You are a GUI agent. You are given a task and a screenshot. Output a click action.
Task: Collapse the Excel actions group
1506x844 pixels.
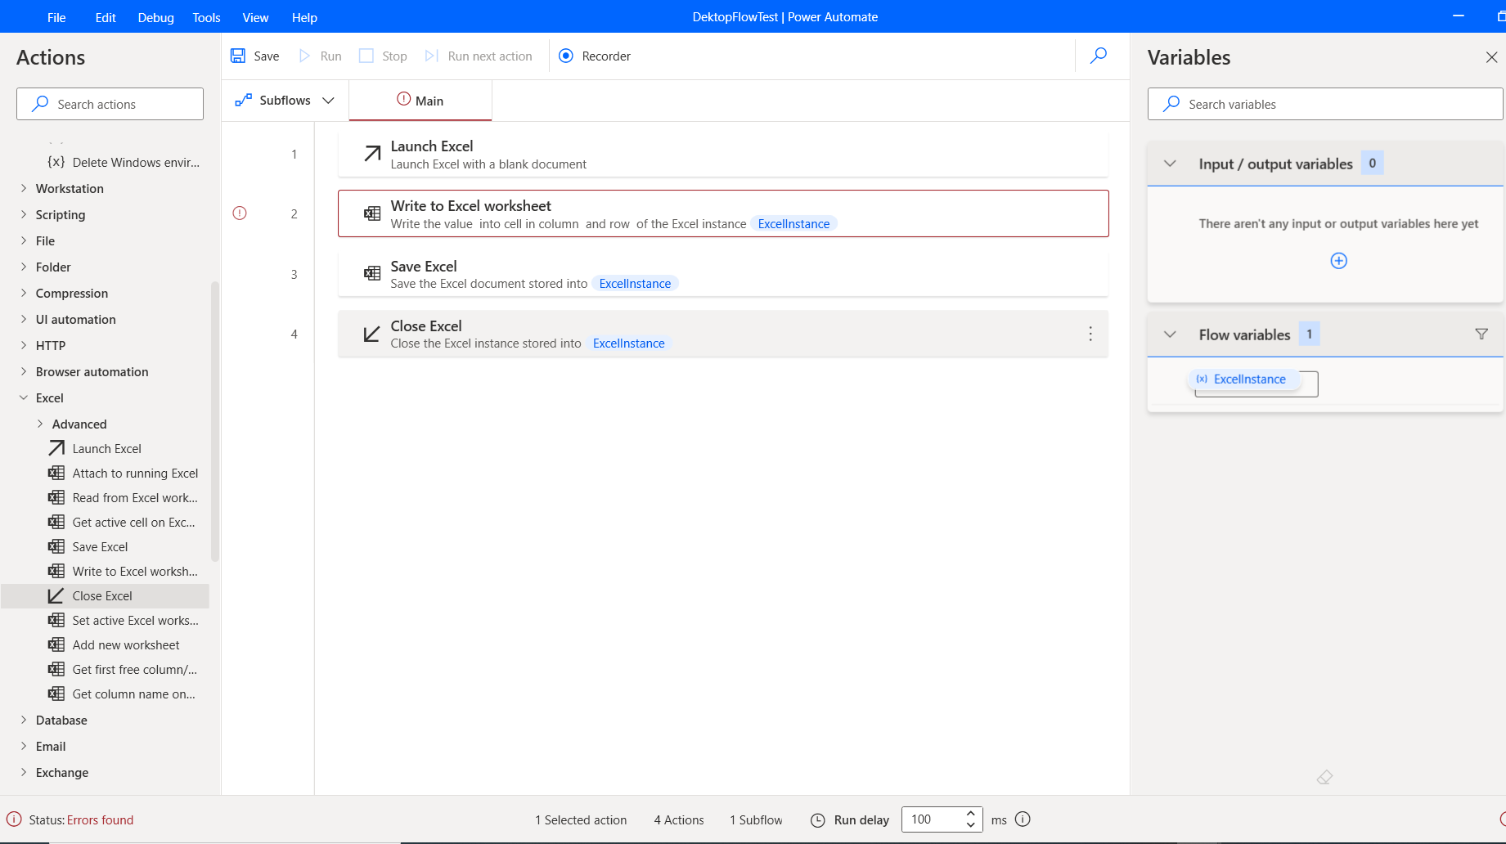pyautogui.click(x=24, y=398)
